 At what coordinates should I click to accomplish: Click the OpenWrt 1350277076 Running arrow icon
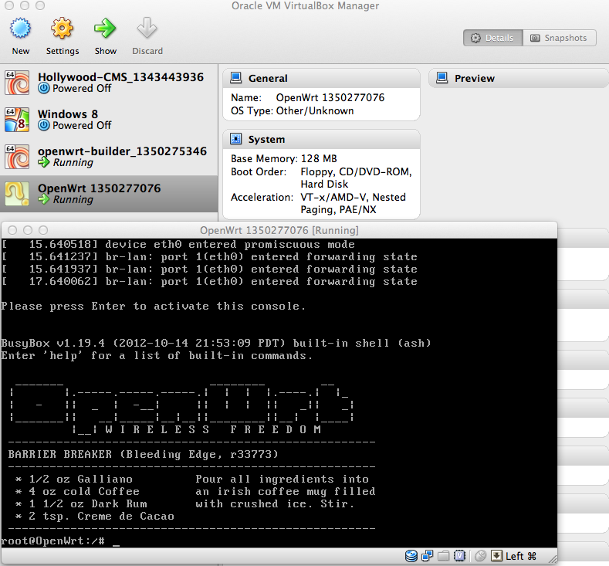click(44, 199)
